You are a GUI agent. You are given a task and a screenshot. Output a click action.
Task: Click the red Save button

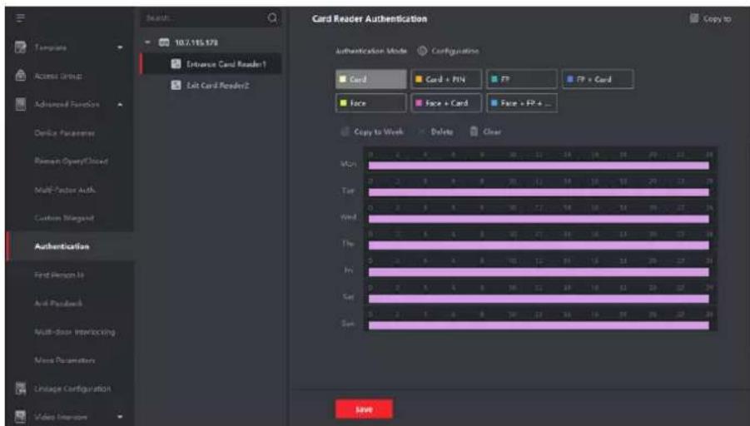364,409
